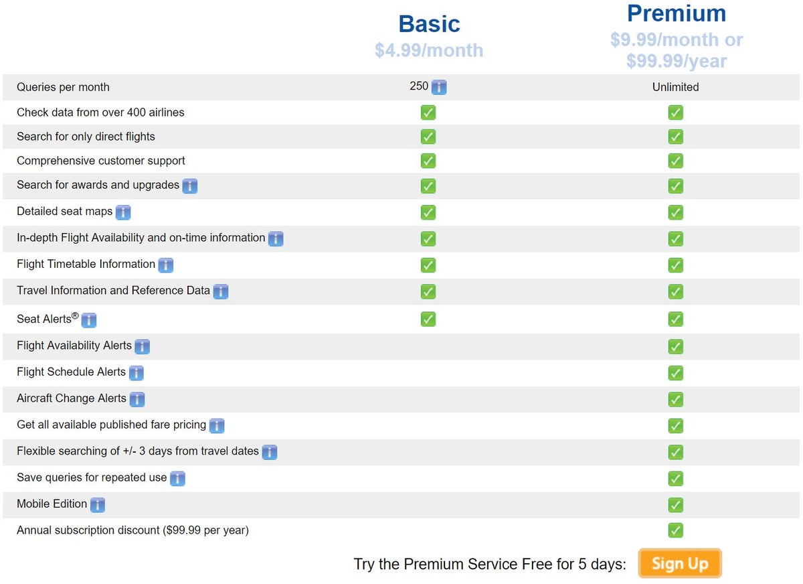This screenshot has width=803, height=584.
Task: Click the Travel Information and Reference Data info icon
Action: pos(221,291)
